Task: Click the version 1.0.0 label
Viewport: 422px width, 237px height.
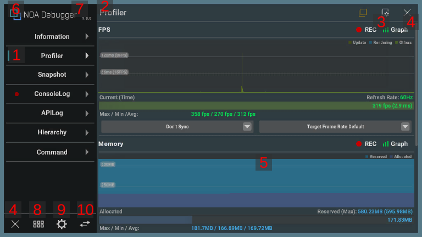Action: tap(87, 18)
